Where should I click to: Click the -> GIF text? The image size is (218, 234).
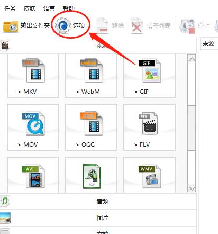[x=140, y=92]
